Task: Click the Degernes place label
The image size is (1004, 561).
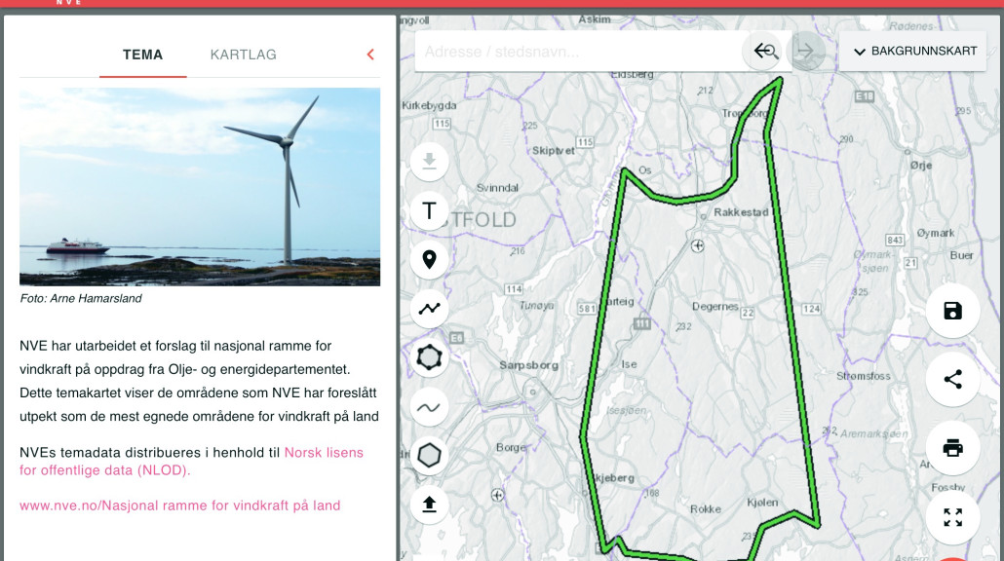Action: (714, 307)
